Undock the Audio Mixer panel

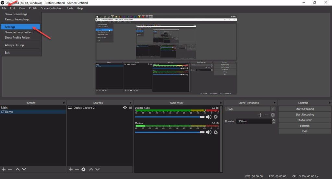(220, 103)
